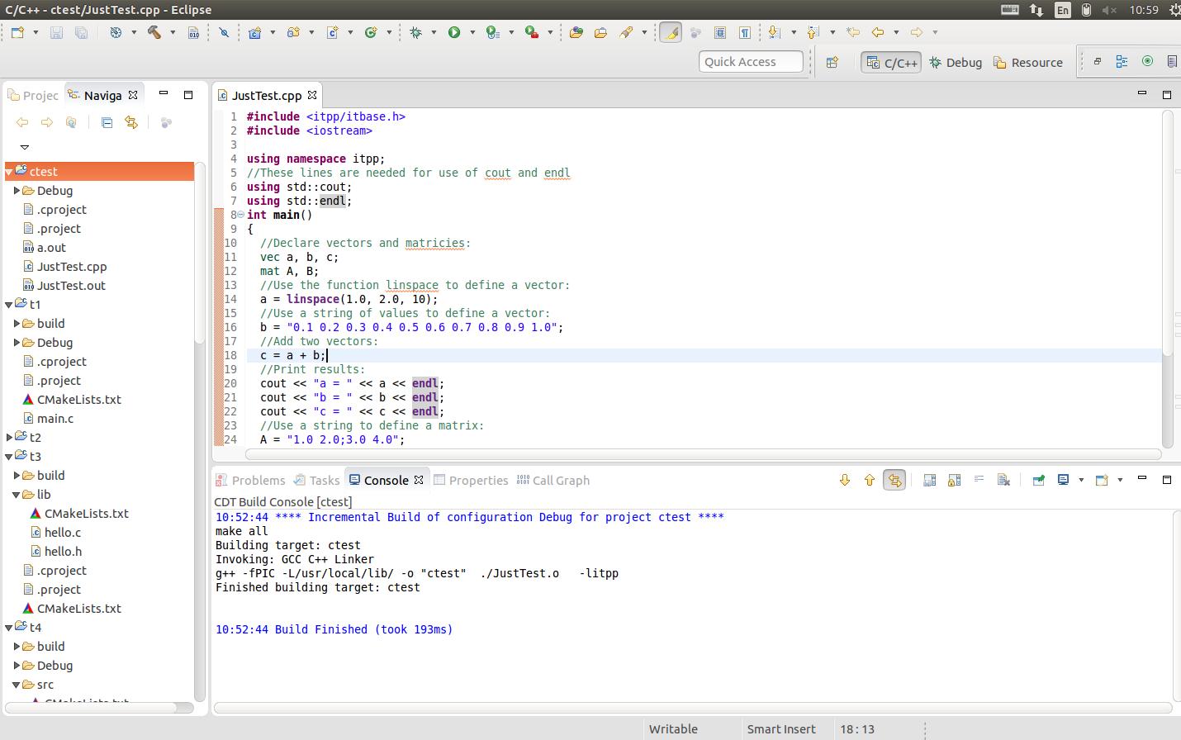Open the Display Selected Console dropdown
Screen dimensions: 1181x740
[x=1081, y=480]
